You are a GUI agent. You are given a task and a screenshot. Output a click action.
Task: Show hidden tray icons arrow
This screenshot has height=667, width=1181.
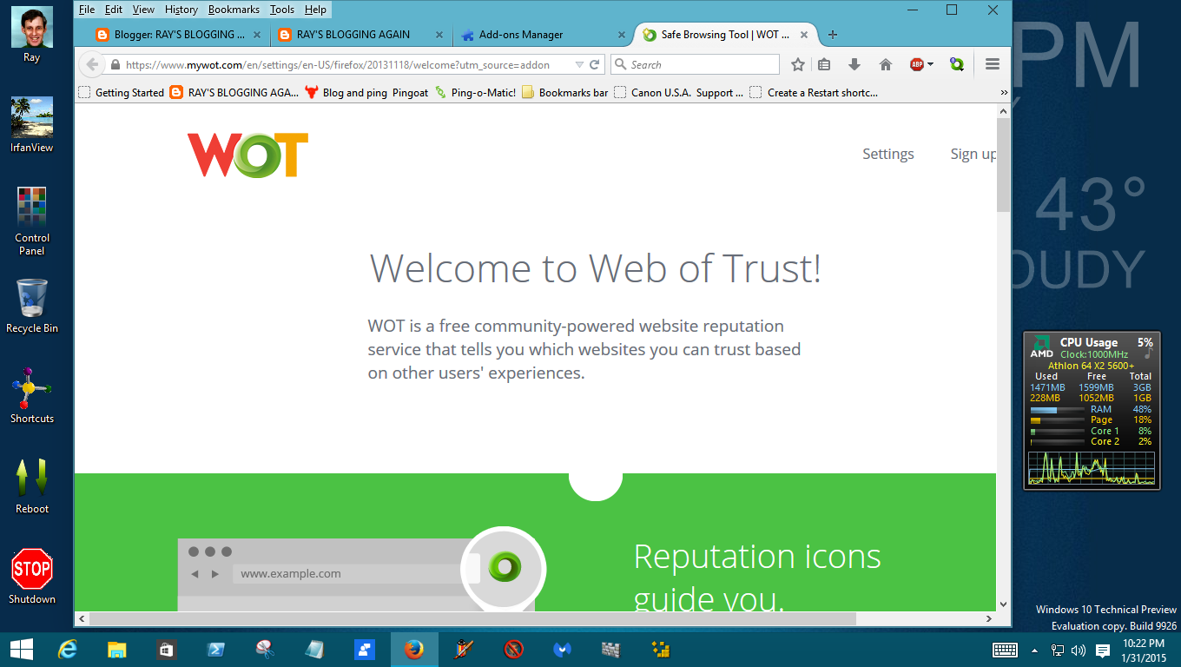[x=1034, y=650]
